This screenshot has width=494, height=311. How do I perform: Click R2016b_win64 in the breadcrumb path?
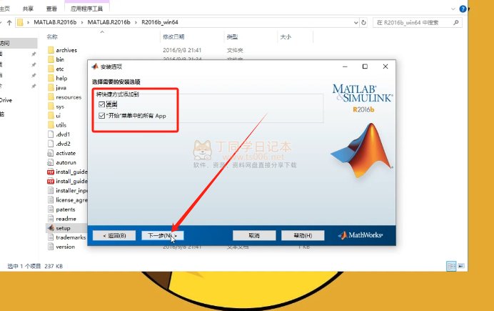pos(160,22)
